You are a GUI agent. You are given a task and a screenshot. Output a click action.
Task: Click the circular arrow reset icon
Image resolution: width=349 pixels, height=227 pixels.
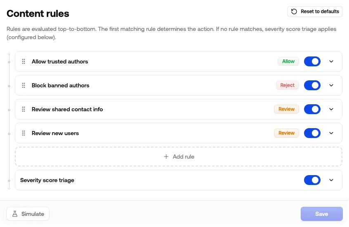[294, 12]
